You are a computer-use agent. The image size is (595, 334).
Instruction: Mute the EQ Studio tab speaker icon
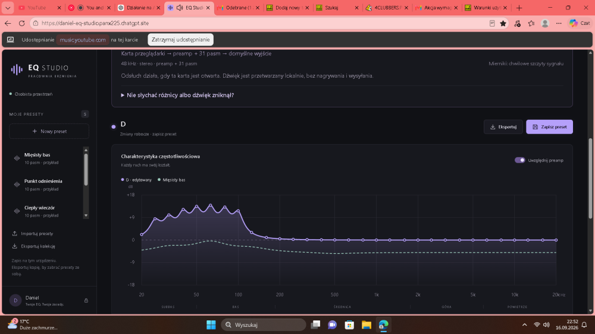click(x=180, y=8)
